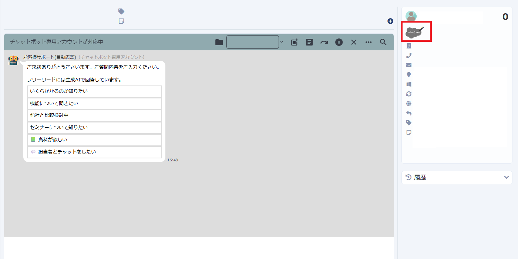Open the document template icon in toolbar
Viewport: 518px width, 259px height.
point(309,42)
